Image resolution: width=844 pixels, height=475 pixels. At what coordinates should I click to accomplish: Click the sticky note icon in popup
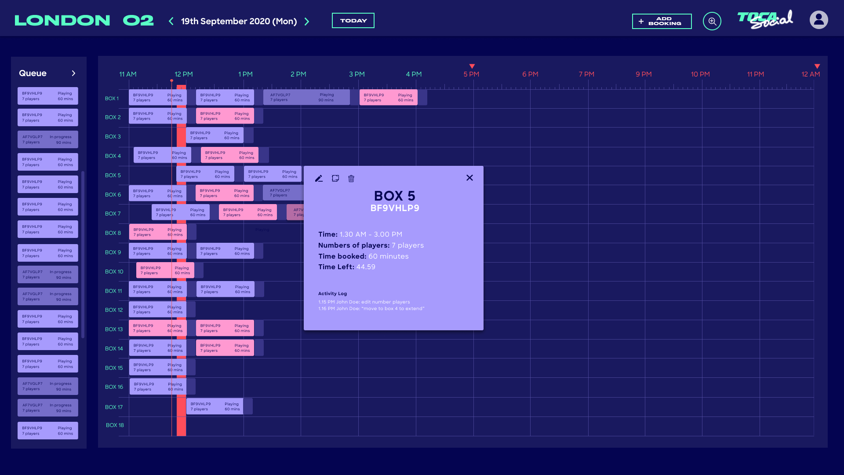coord(335,179)
